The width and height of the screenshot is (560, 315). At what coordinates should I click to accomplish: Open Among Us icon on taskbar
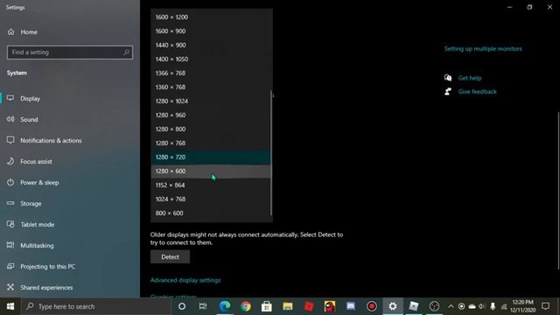pyautogui.click(x=330, y=306)
